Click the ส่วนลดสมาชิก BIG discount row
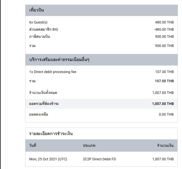 (x=102, y=29)
